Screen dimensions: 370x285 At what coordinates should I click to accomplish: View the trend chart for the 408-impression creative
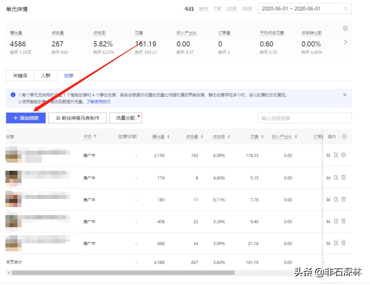pyautogui.click(x=329, y=221)
